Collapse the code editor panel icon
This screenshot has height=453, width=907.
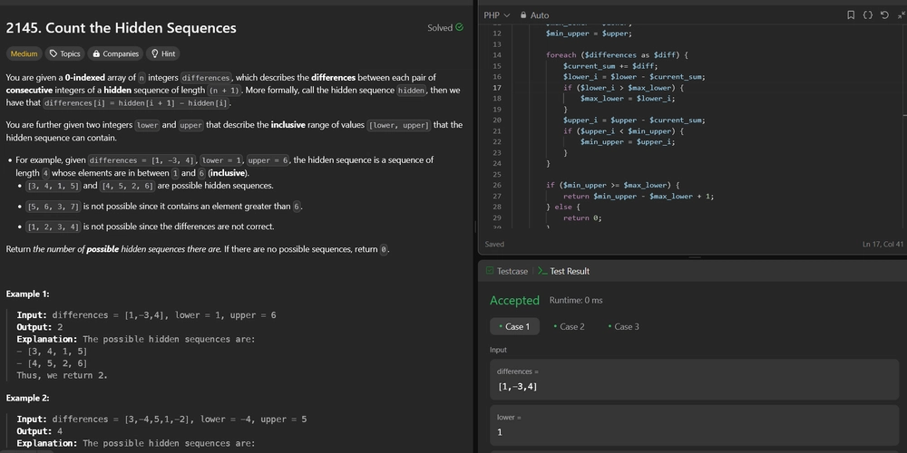click(x=901, y=15)
